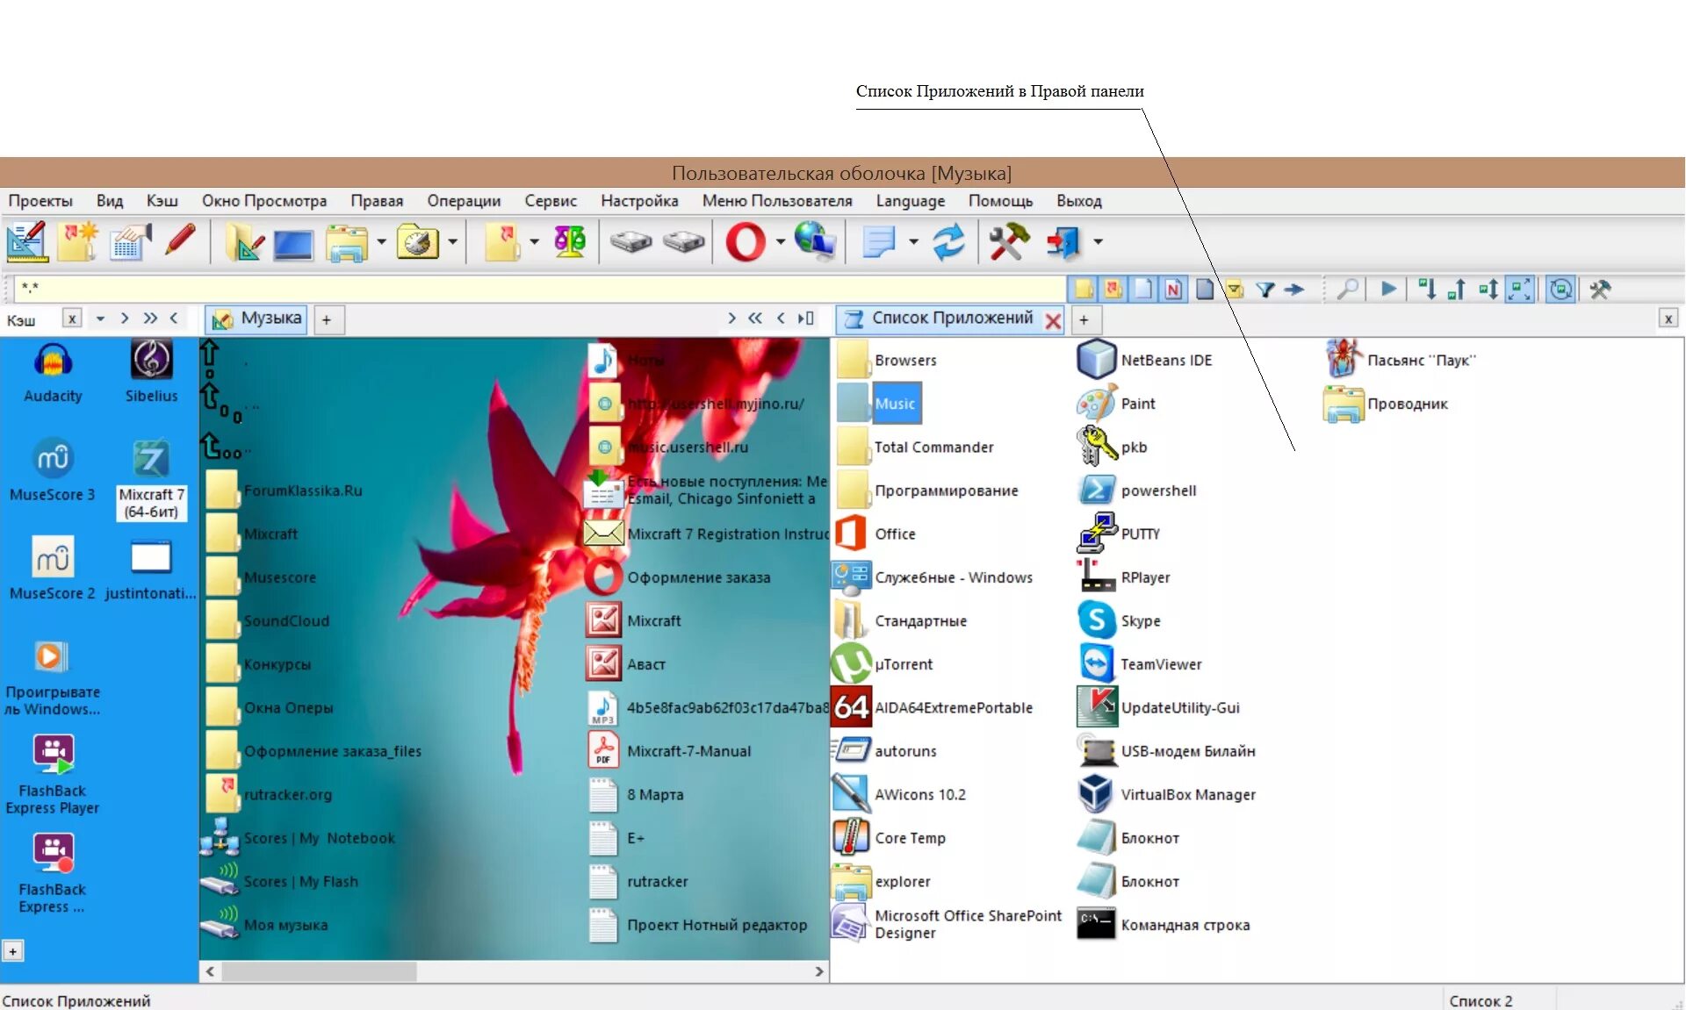
Task: Toggle the folders filter button
Action: 1084,290
